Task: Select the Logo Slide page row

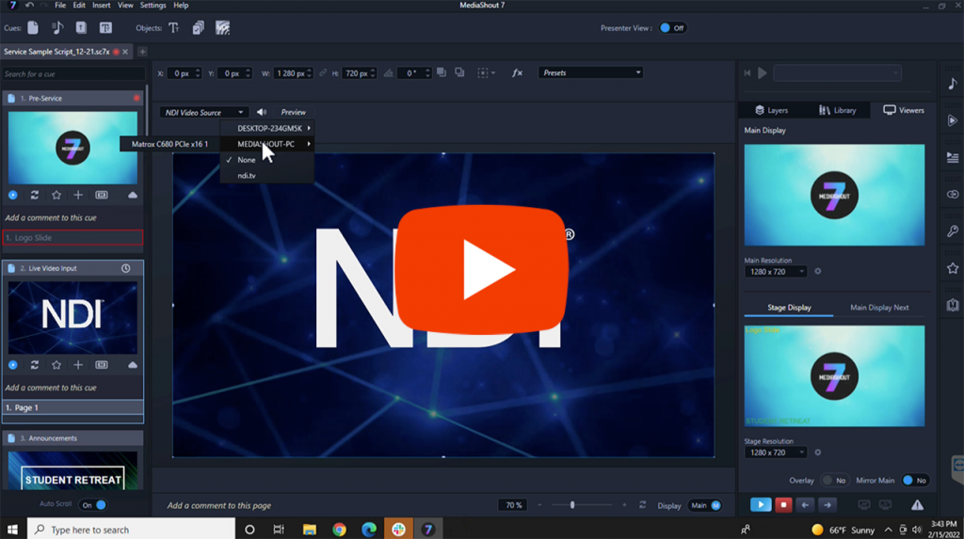Action: point(72,237)
